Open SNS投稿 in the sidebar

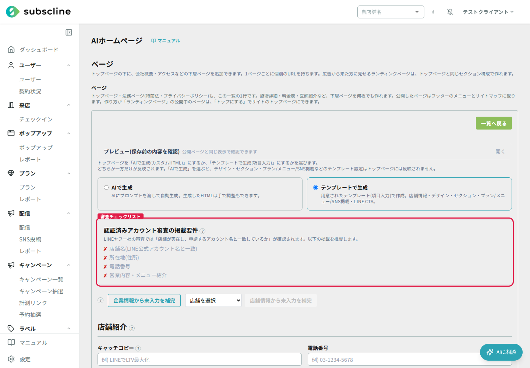30,239
